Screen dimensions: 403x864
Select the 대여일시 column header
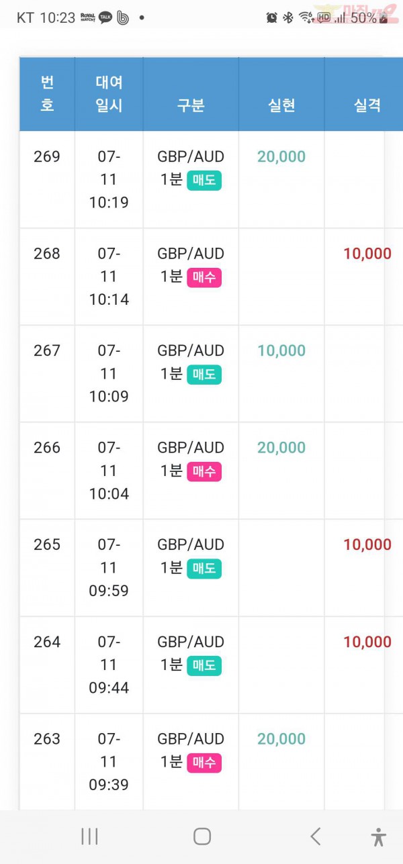click(109, 94)
